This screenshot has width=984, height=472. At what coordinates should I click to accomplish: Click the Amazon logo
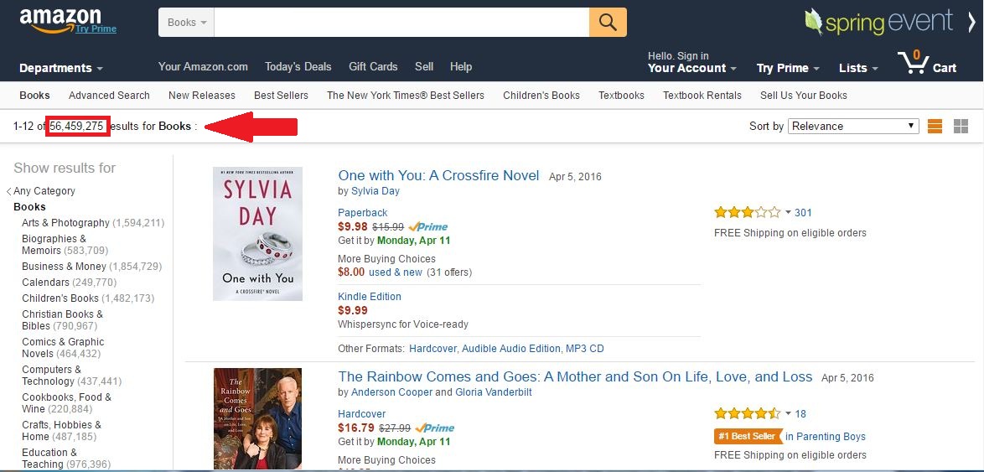click(60, 18)
